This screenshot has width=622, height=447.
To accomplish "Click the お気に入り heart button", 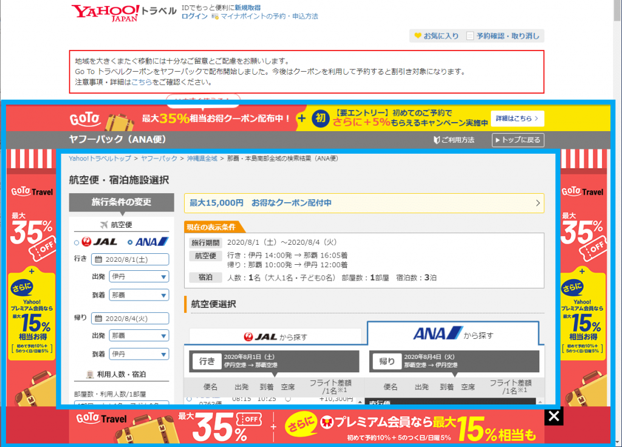I will [x=436, y=36].
